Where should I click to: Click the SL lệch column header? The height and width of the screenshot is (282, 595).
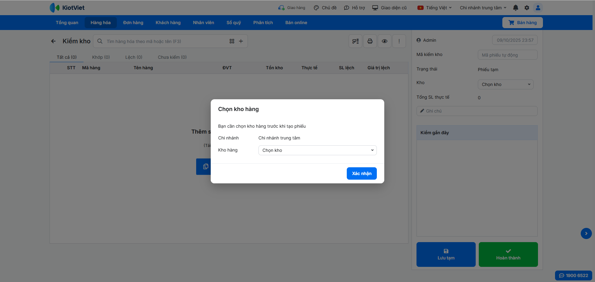pyautogui.click(x=346, y=68)
